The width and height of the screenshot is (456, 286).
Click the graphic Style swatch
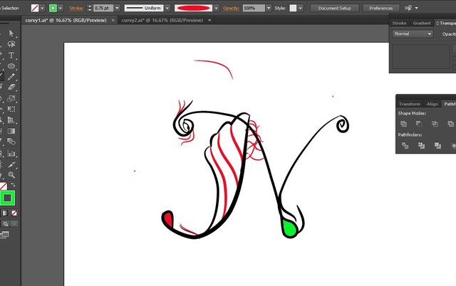tap(293, 8)
